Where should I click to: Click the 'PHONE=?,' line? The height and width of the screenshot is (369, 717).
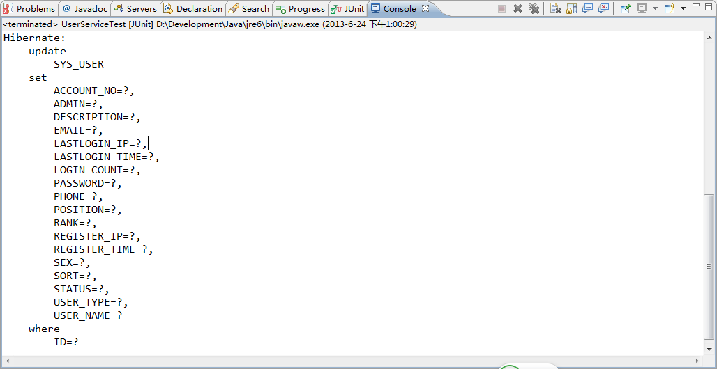79,196
